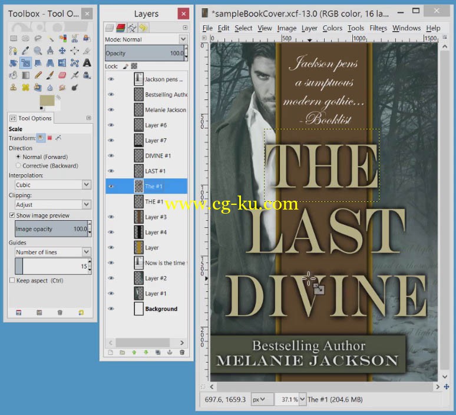
Task: Open the Windows menu
Action: click(x=407, y=28)
